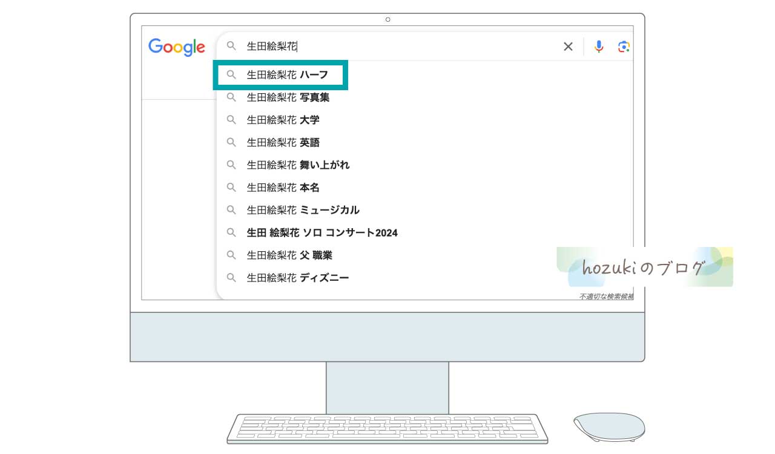The image size is (775, 454).
Task: Click magnifier icon beside ディズニー suggestion
Action: click(231, 277)
